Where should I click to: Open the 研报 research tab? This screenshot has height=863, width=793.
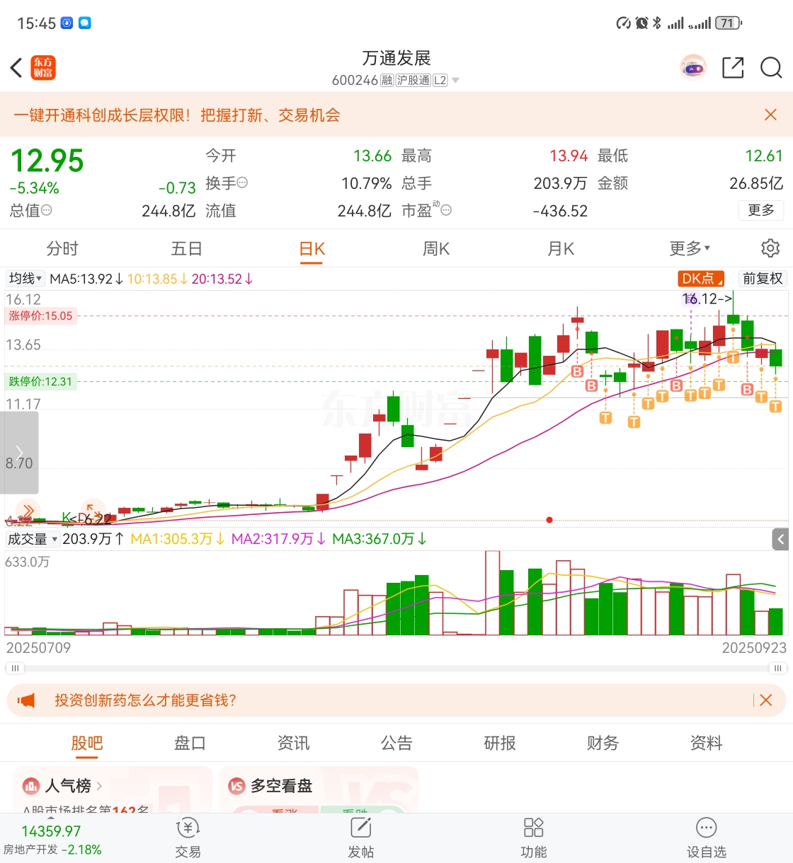click(500, 743)
